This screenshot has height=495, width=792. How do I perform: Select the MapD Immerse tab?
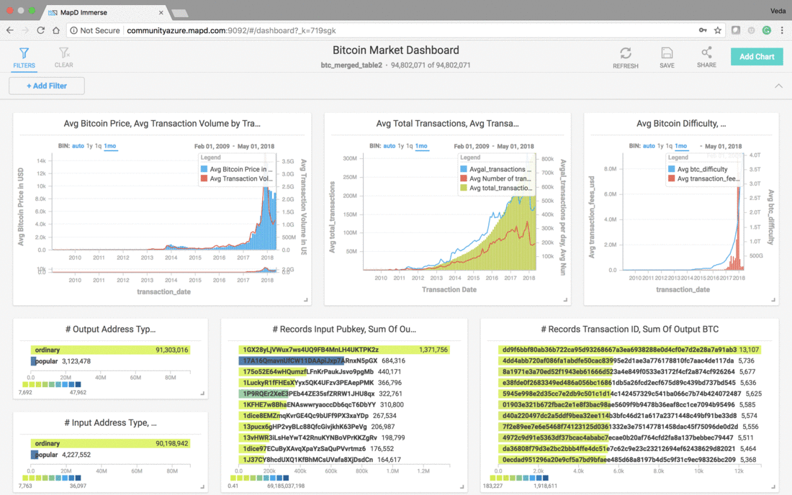tap(105, 12)
